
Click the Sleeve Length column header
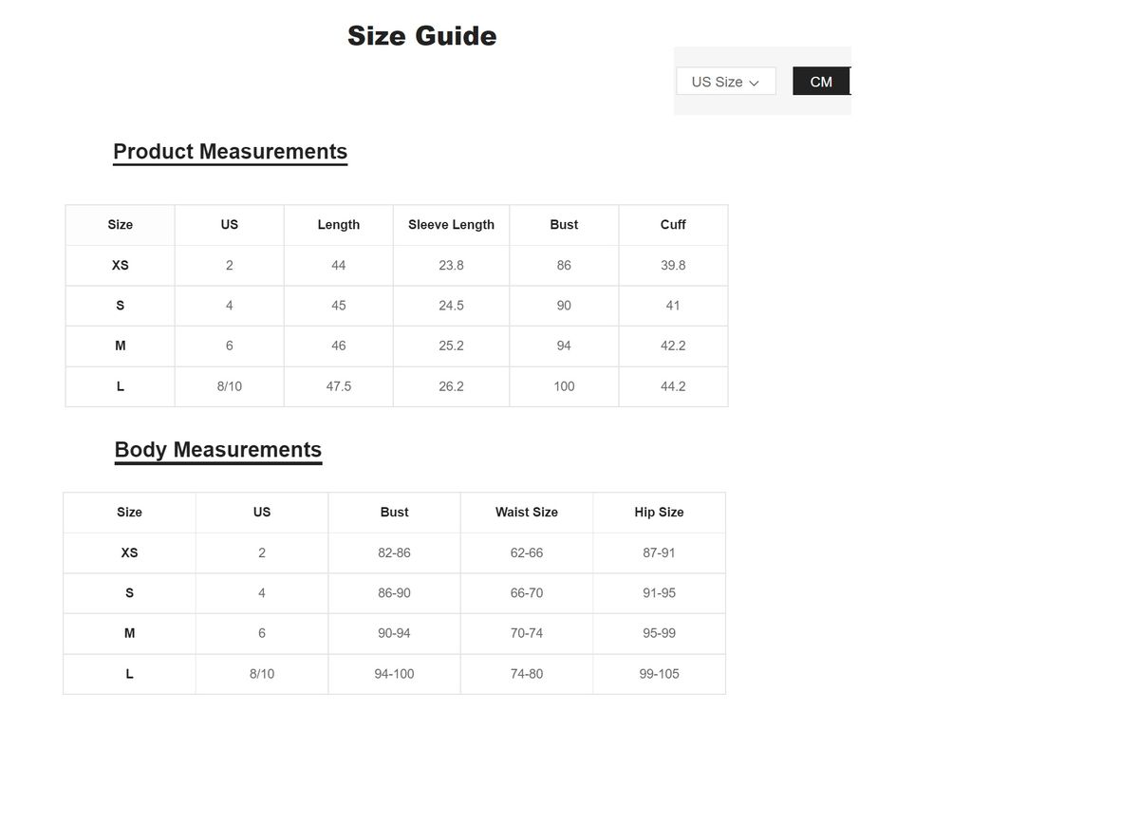click(451, 225)
